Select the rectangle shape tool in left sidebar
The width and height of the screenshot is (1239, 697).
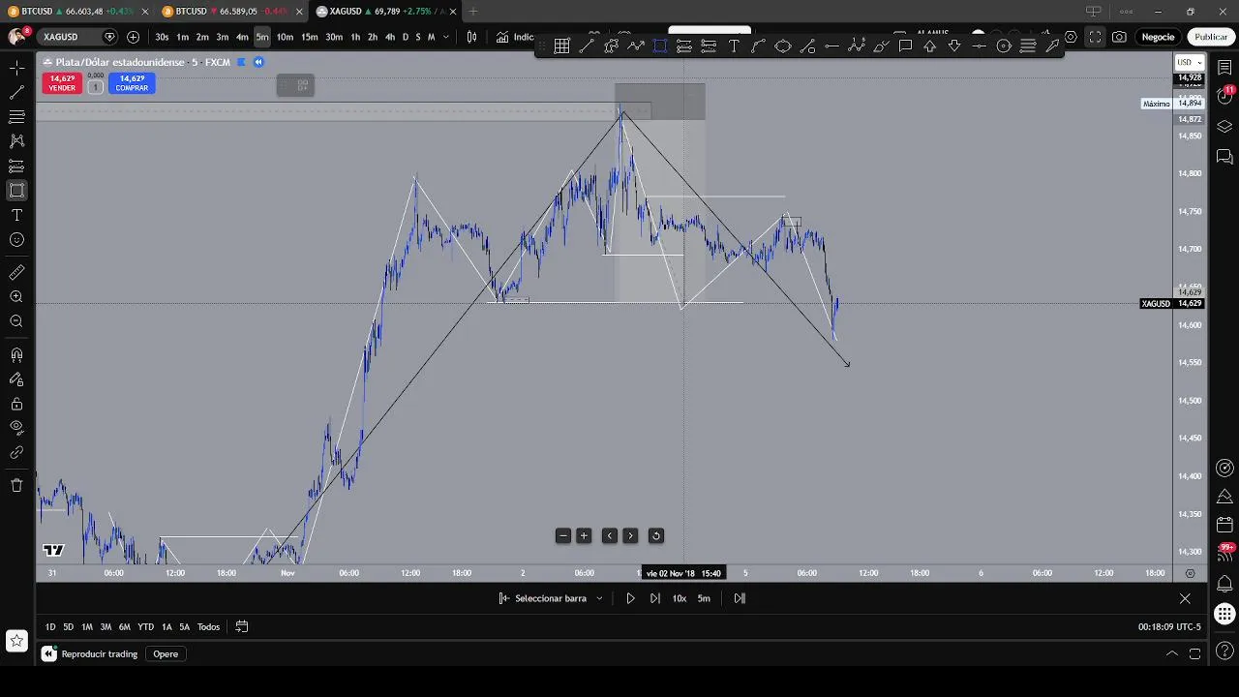[x=16, y=191]
